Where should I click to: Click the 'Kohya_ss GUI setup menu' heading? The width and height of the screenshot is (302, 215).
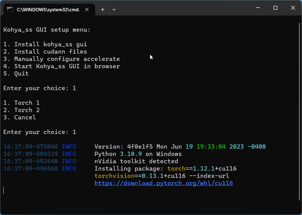(47, 30)
